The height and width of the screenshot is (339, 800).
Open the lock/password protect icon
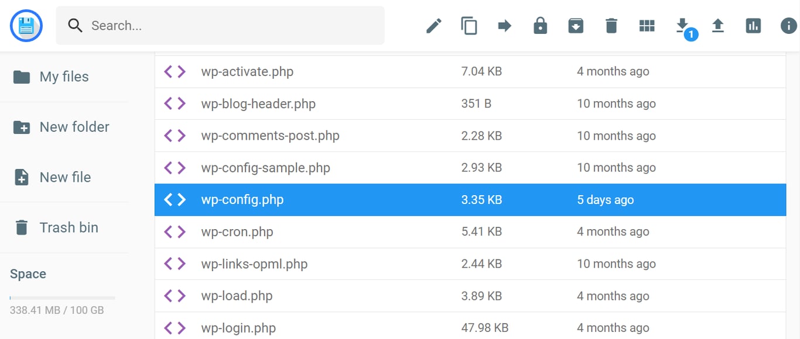(x=540, y=25)
